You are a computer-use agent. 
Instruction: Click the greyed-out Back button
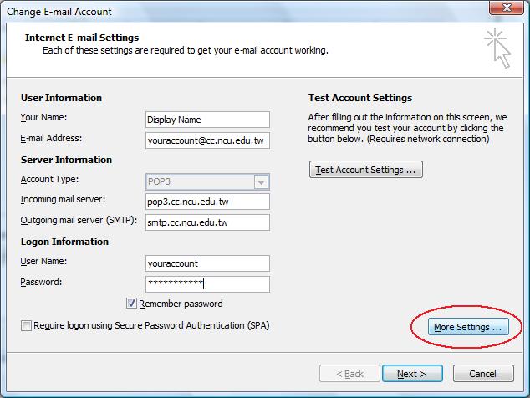click(349, 374)
